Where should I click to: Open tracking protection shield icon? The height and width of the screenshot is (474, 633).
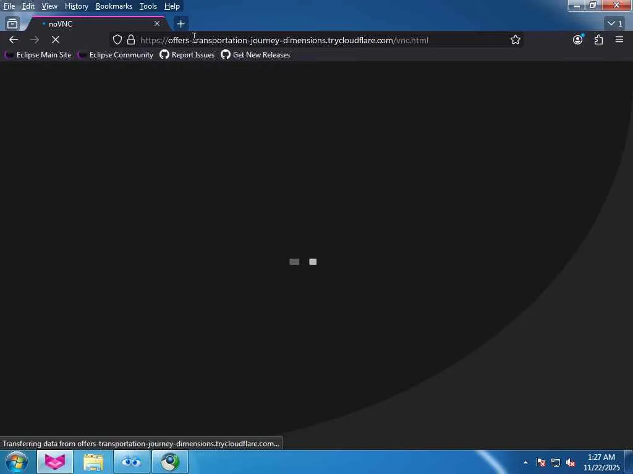117,39
